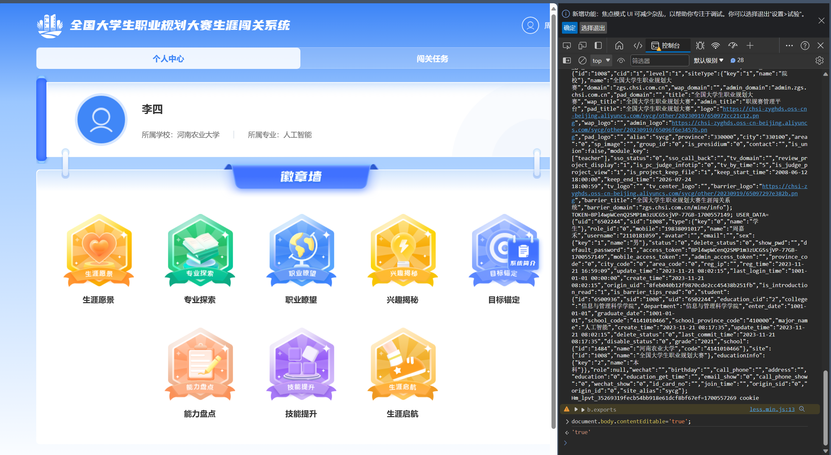Open the logo URL link in console output
The height and width of the screenshot is (455, 831).
[689, 112]
